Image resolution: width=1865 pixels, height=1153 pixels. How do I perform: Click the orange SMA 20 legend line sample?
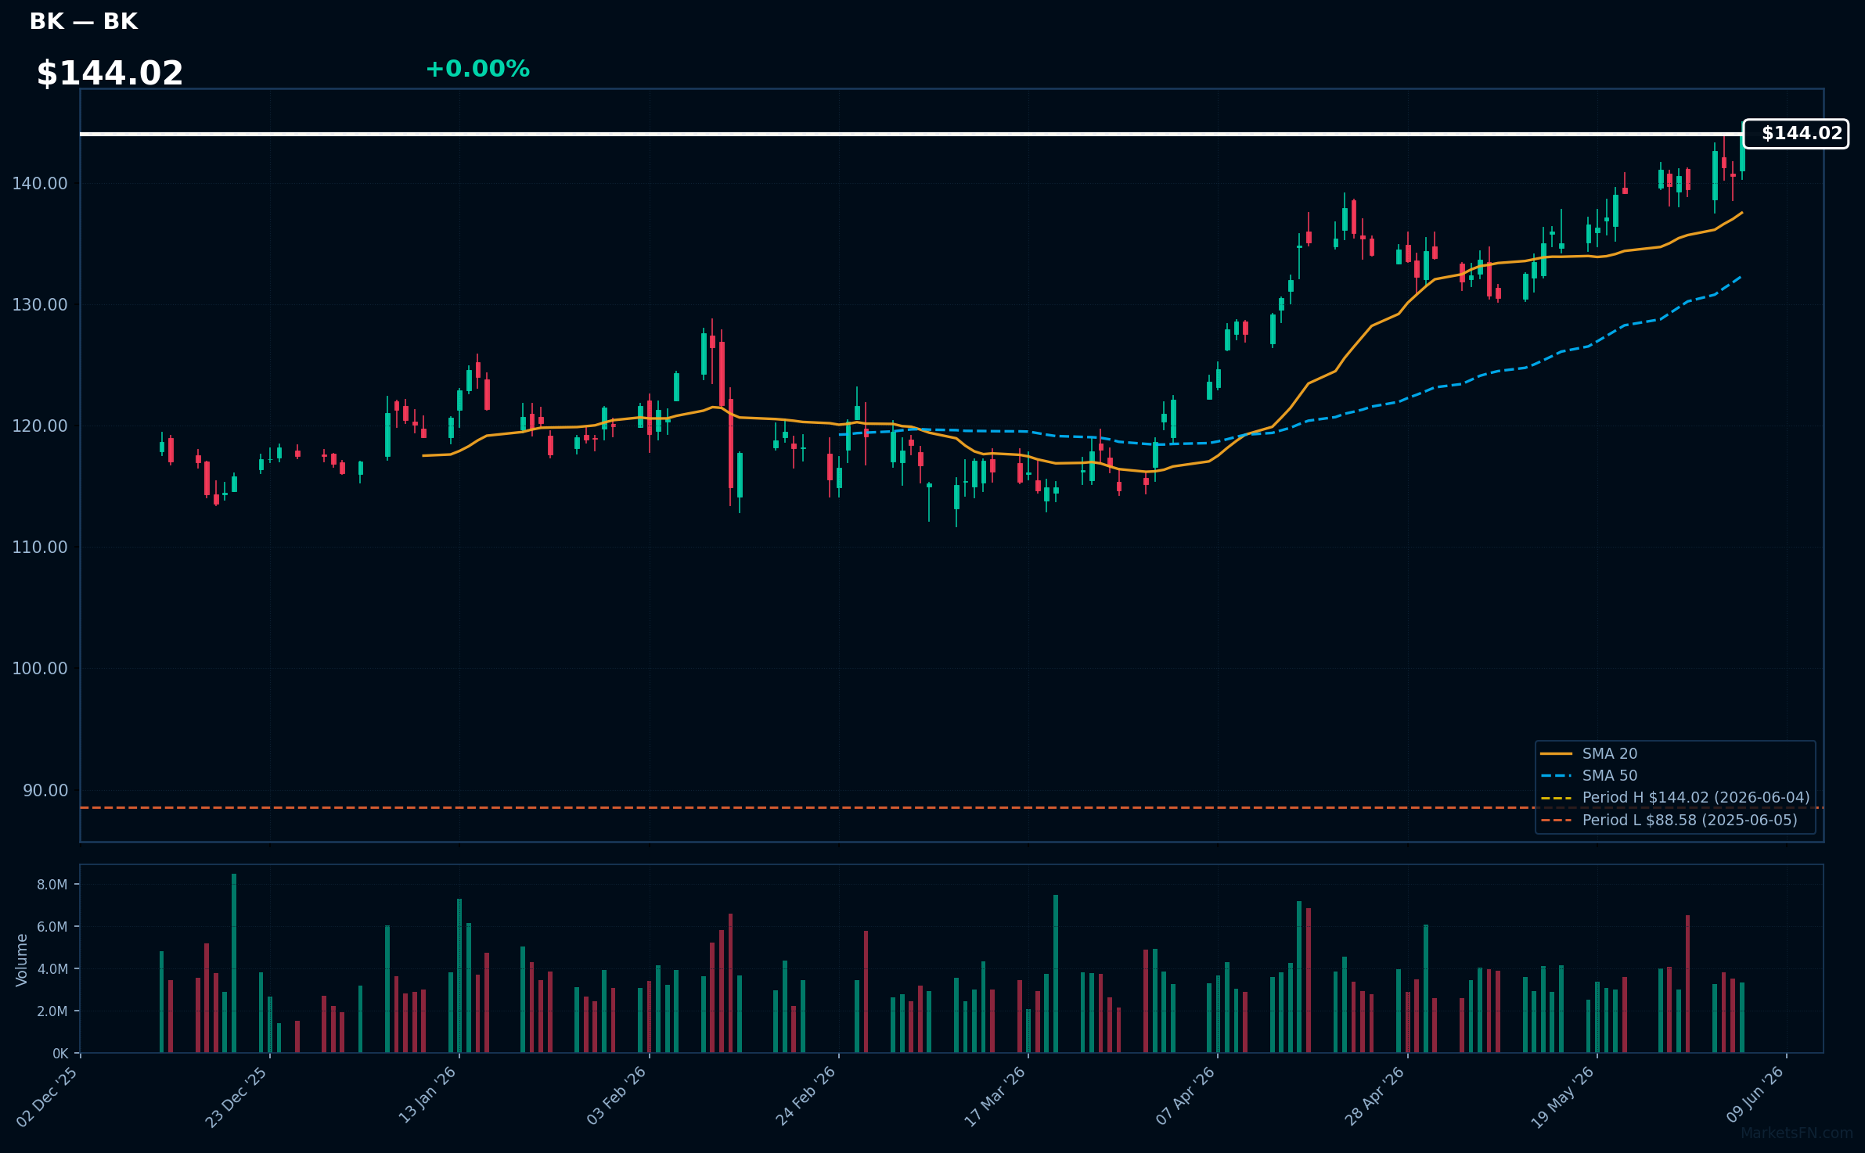click(1556, 754)
